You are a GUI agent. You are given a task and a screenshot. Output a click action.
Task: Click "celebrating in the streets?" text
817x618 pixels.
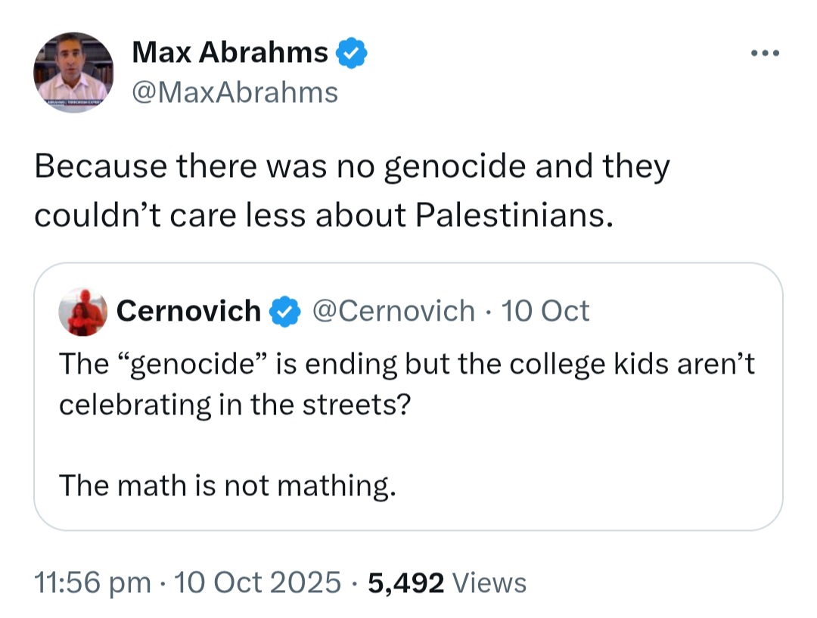pos(235,405)
